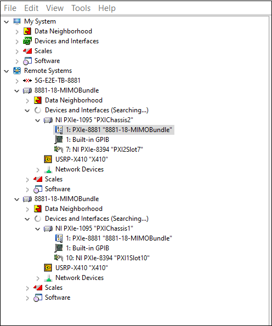Click controller icon of highlighted PXIe-8881 row

[x=59, y=130]
